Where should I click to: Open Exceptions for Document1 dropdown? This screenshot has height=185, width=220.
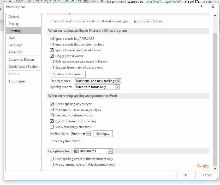110,151
